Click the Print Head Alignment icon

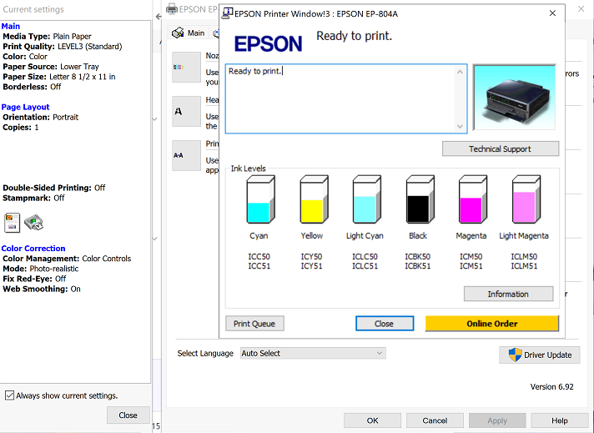coord(186,155)
